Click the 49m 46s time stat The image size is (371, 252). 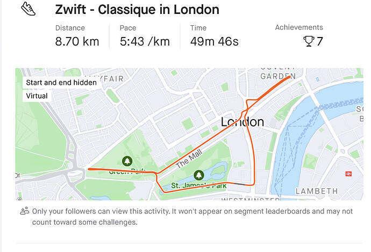click(x=215, y=41)
